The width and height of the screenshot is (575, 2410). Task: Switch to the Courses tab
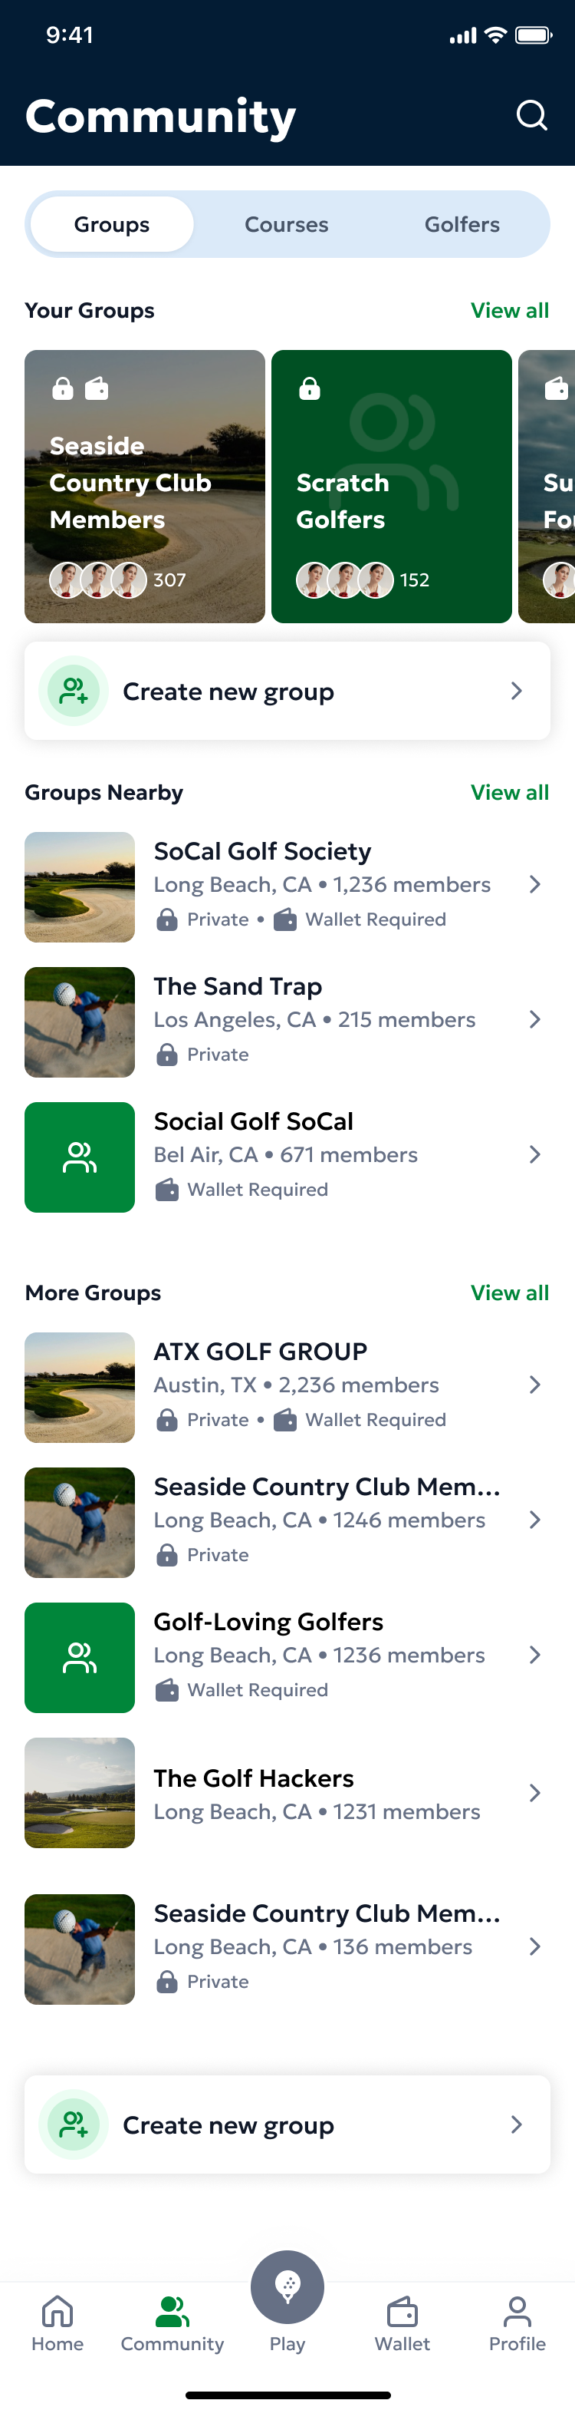click(286, 225)
